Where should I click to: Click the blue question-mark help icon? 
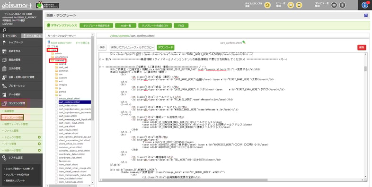[365, 16]
